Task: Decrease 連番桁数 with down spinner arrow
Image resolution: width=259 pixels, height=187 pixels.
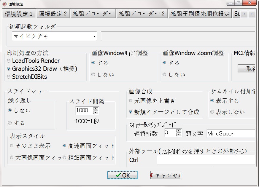Action: click(x=179, y=134)
